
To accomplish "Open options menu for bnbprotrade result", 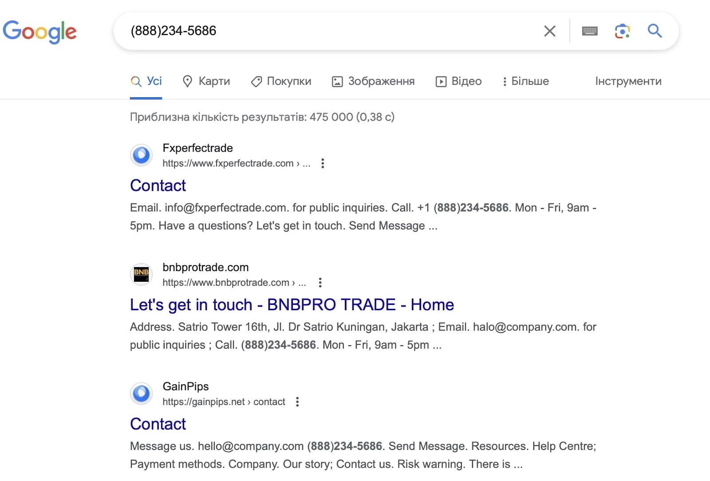I will pyautogui.click(x=320, y=283).
